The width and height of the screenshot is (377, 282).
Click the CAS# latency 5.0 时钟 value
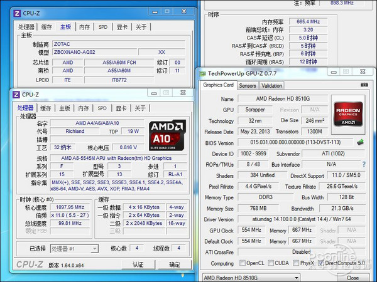309,38
